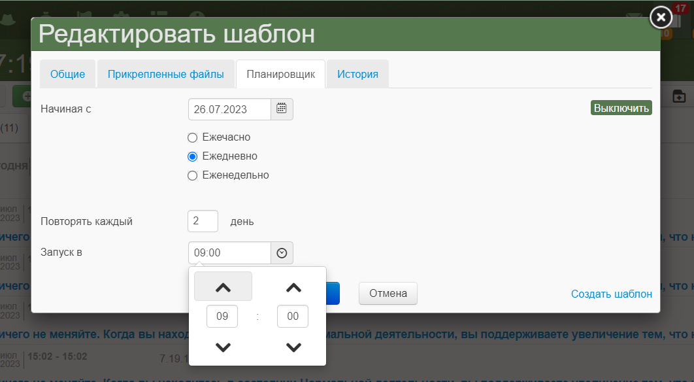
Task: Click the Редактировать шаблон dialog title
Action: tap(176, 33)
